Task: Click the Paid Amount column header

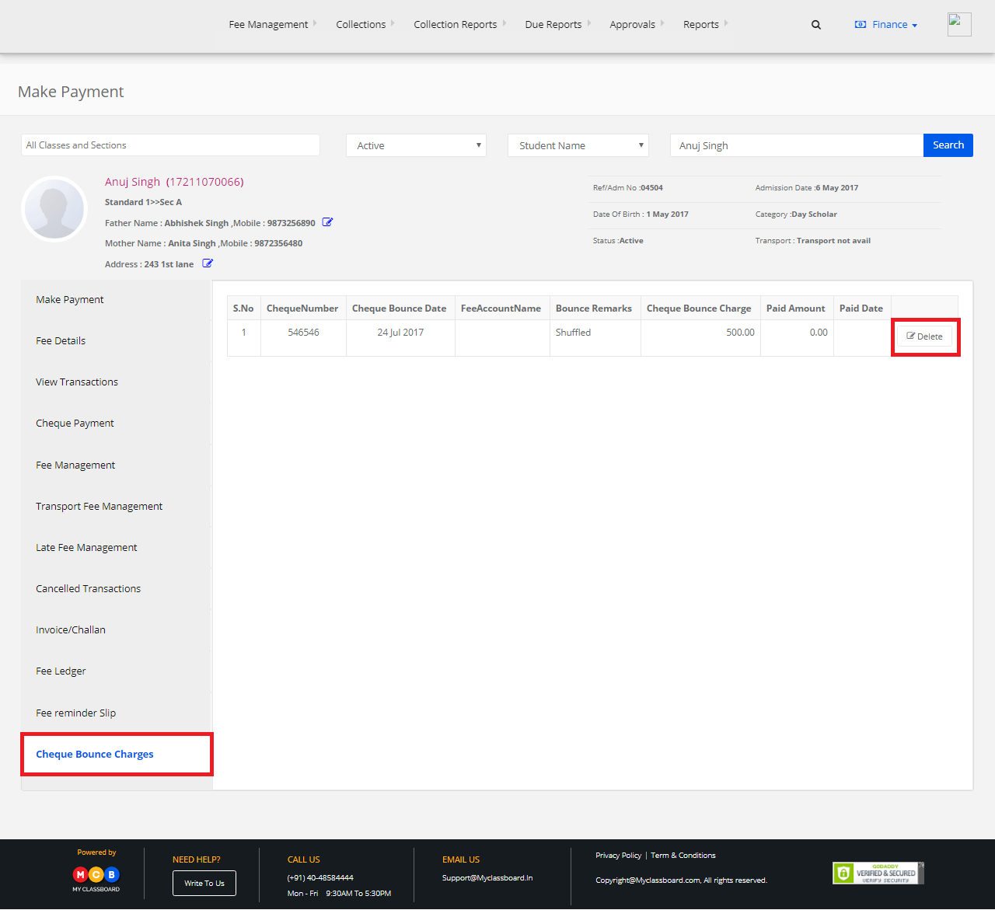Action: [796, 309]
